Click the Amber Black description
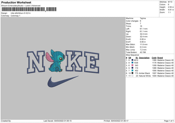Screen dimensions: 175x123 [144, 73]
